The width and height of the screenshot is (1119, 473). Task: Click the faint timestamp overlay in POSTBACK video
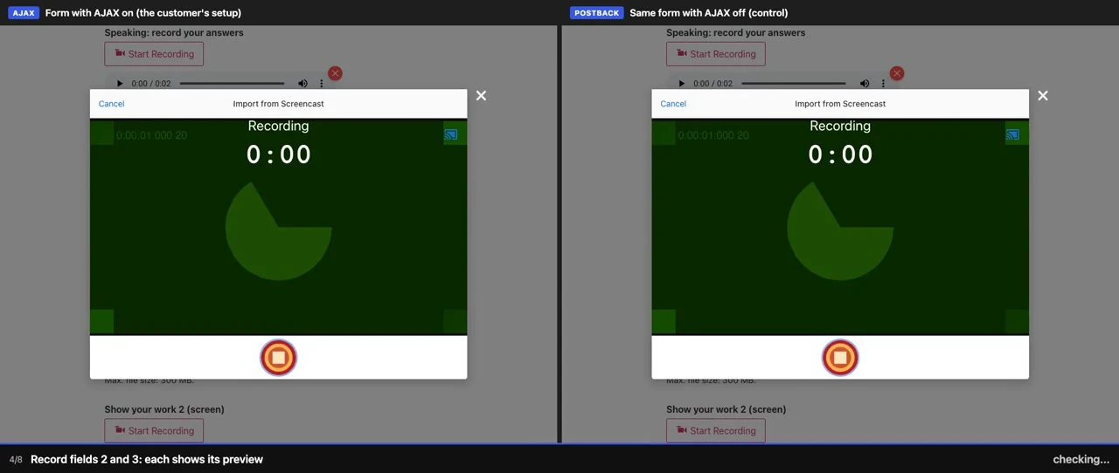coord(713,135)
